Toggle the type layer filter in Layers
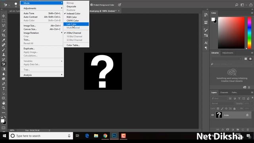This screenshot has width=254, height=143. coord(239,99)
